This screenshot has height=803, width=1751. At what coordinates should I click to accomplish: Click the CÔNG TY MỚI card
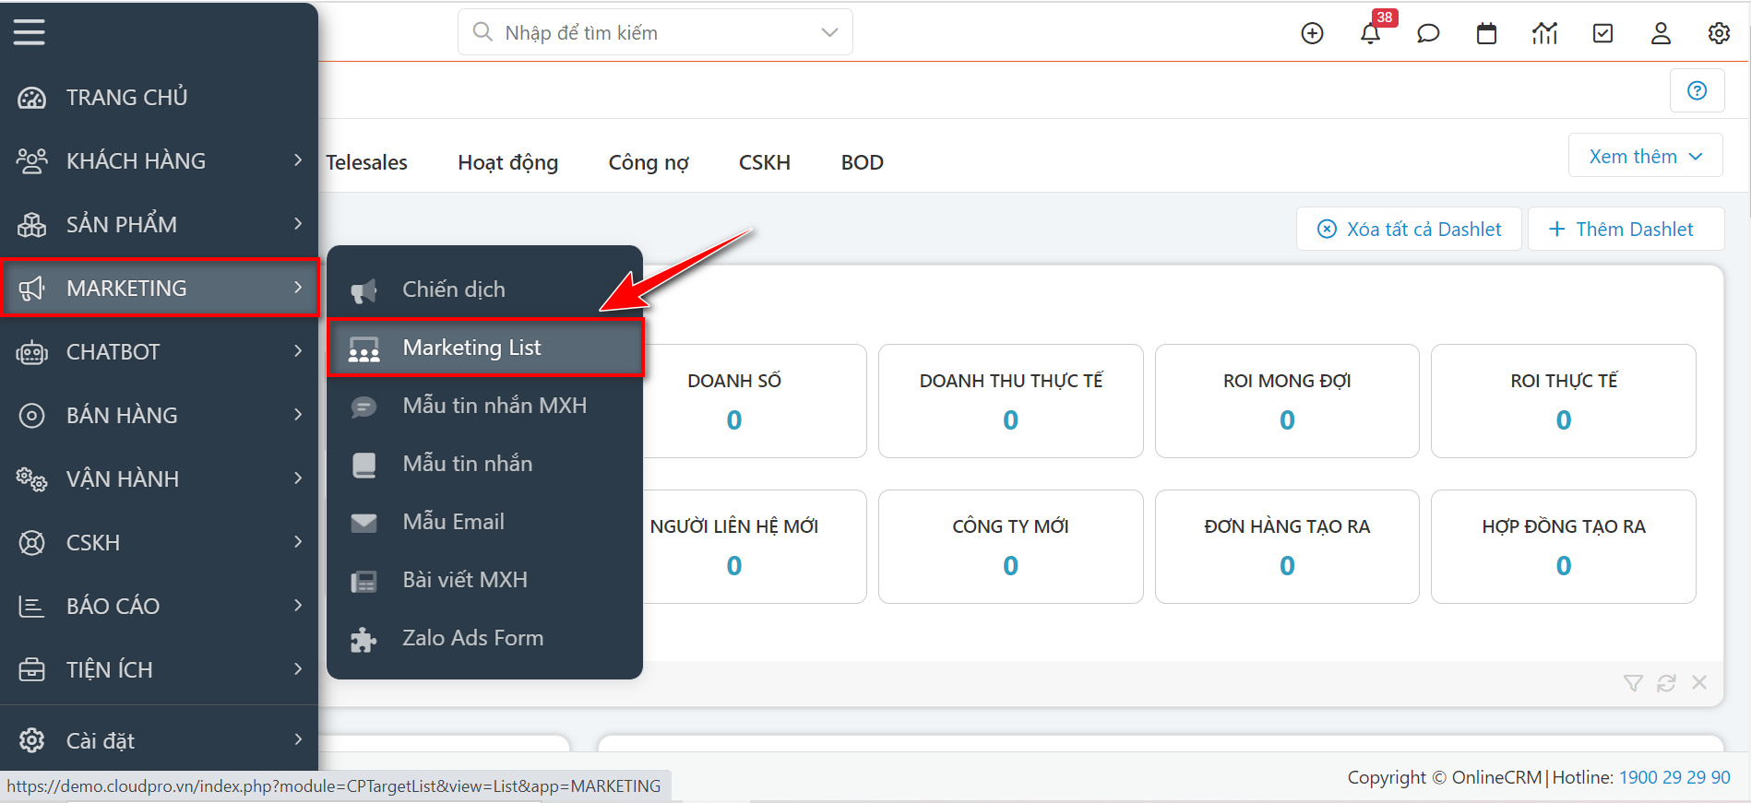[x=1010, y=547]
